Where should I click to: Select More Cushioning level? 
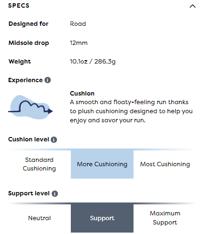click(x=102, y=164)
